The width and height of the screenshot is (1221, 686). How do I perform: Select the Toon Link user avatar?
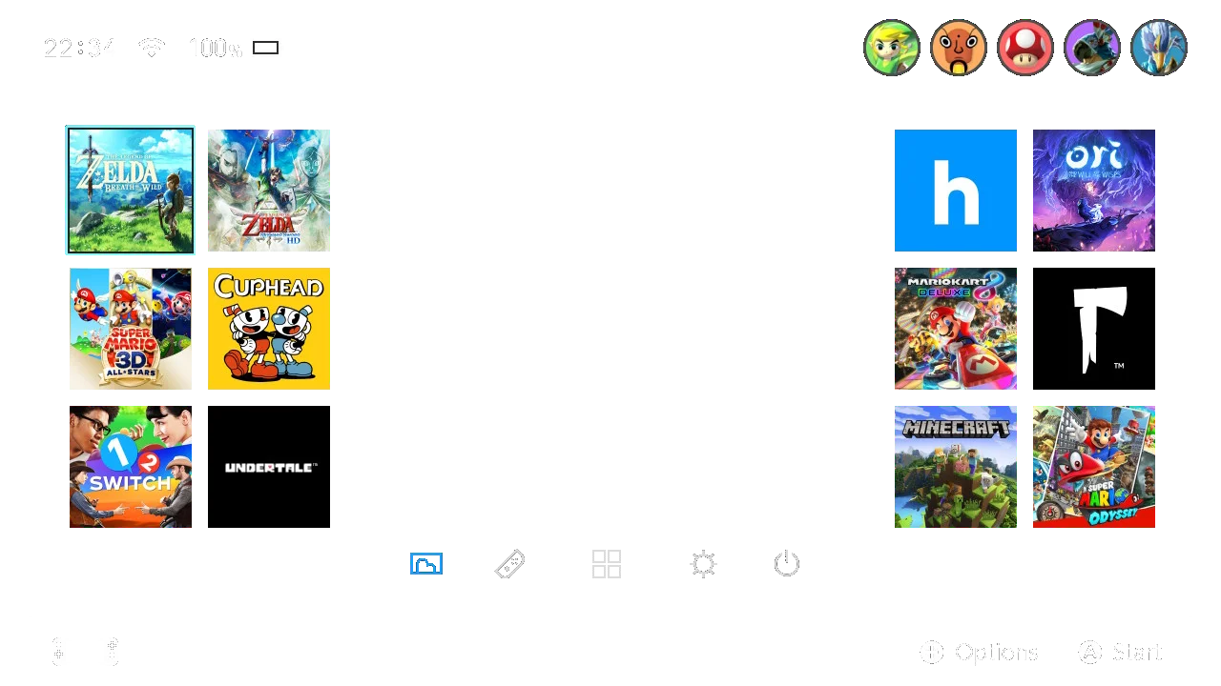(892, 48)
